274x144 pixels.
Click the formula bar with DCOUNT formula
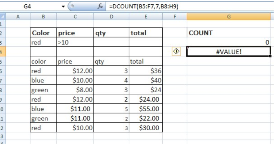pyautogui.click(x=190, y=7)
